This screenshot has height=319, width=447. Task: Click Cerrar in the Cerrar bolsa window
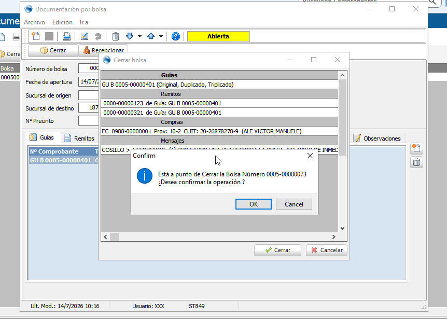[277, 250]
